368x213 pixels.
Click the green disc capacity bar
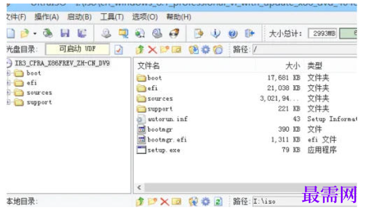click(349, 34)
